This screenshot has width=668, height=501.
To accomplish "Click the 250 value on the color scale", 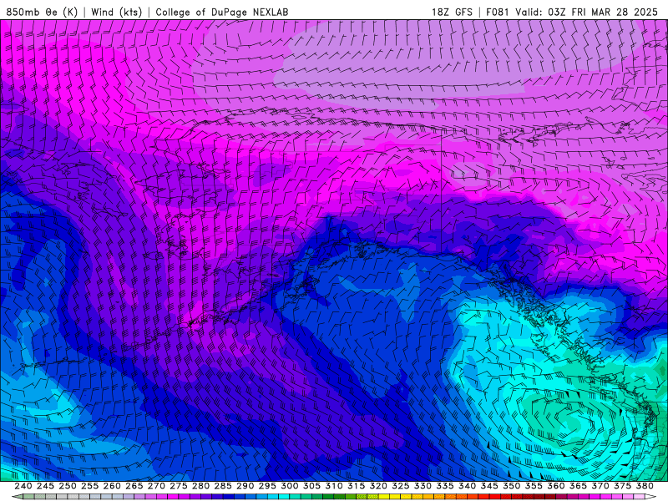I will point(68,486).
